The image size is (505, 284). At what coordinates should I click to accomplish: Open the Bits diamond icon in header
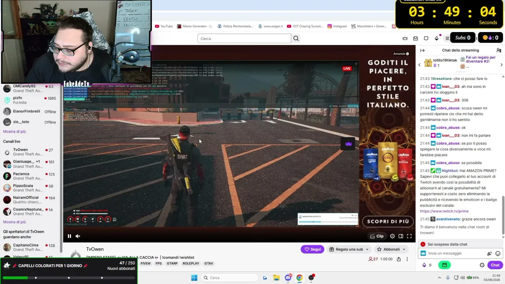(x=437, y=38)
